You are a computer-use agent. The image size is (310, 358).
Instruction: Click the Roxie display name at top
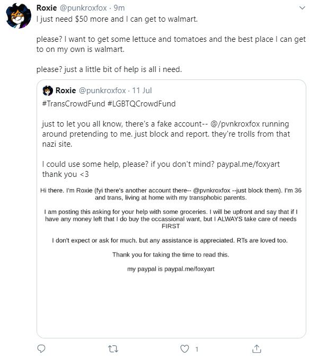[x=47, y=8]
